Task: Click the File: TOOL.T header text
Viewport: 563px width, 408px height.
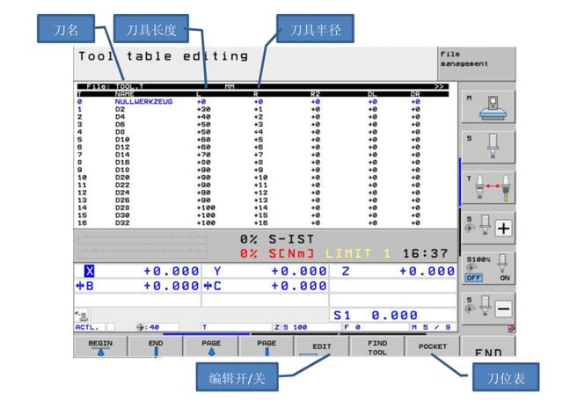Action: 115,86
